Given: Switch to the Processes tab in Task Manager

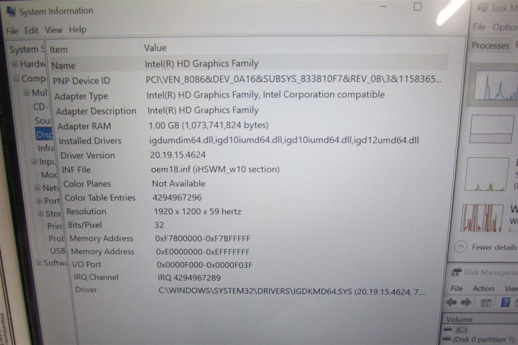Looking at the screenshot, I should [490, 46].
